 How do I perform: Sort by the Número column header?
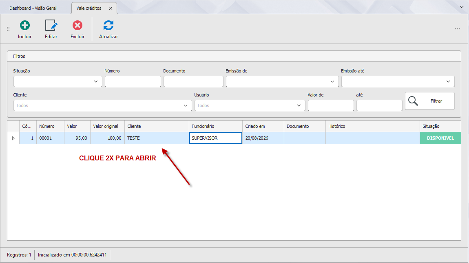[x=50, y=126]
